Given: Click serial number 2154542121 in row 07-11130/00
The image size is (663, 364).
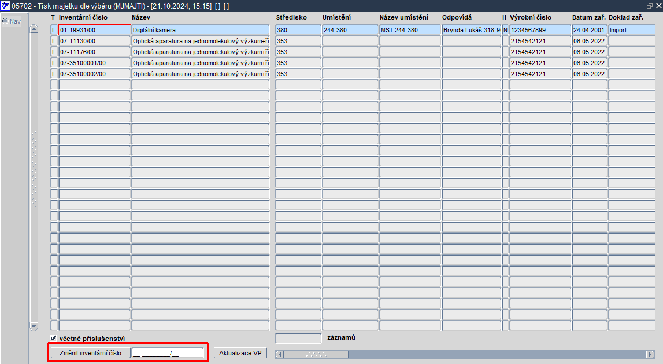Looking at the screenshot, I should coord(540,41).
